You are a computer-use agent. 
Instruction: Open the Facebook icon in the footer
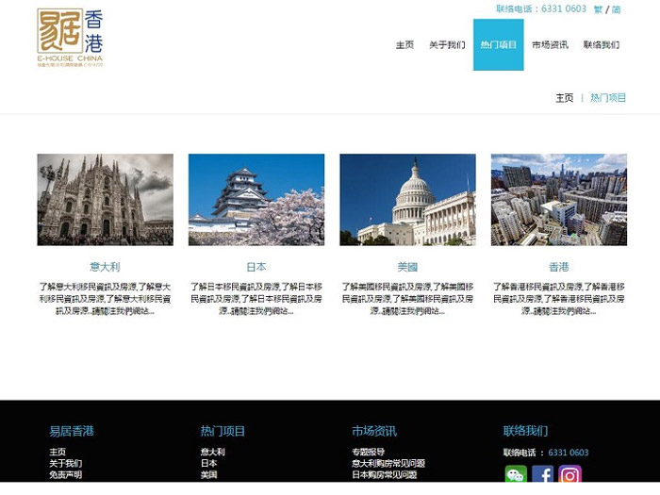(543, 475)
